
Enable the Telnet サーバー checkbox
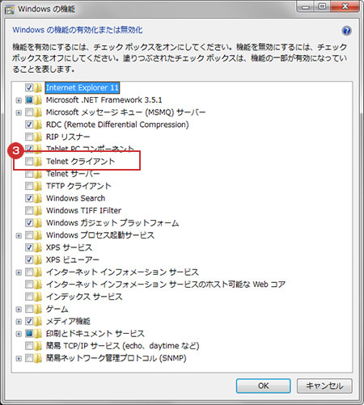coord(29,174)
